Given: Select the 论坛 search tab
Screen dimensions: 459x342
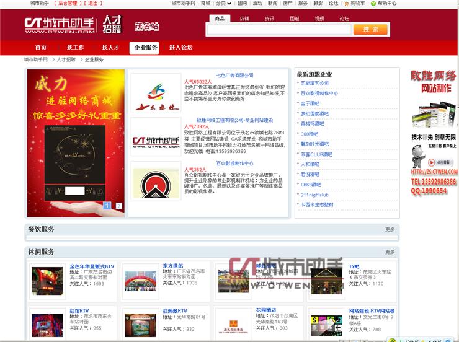Looking at the screenshot, I should click(x=344, y=19).
